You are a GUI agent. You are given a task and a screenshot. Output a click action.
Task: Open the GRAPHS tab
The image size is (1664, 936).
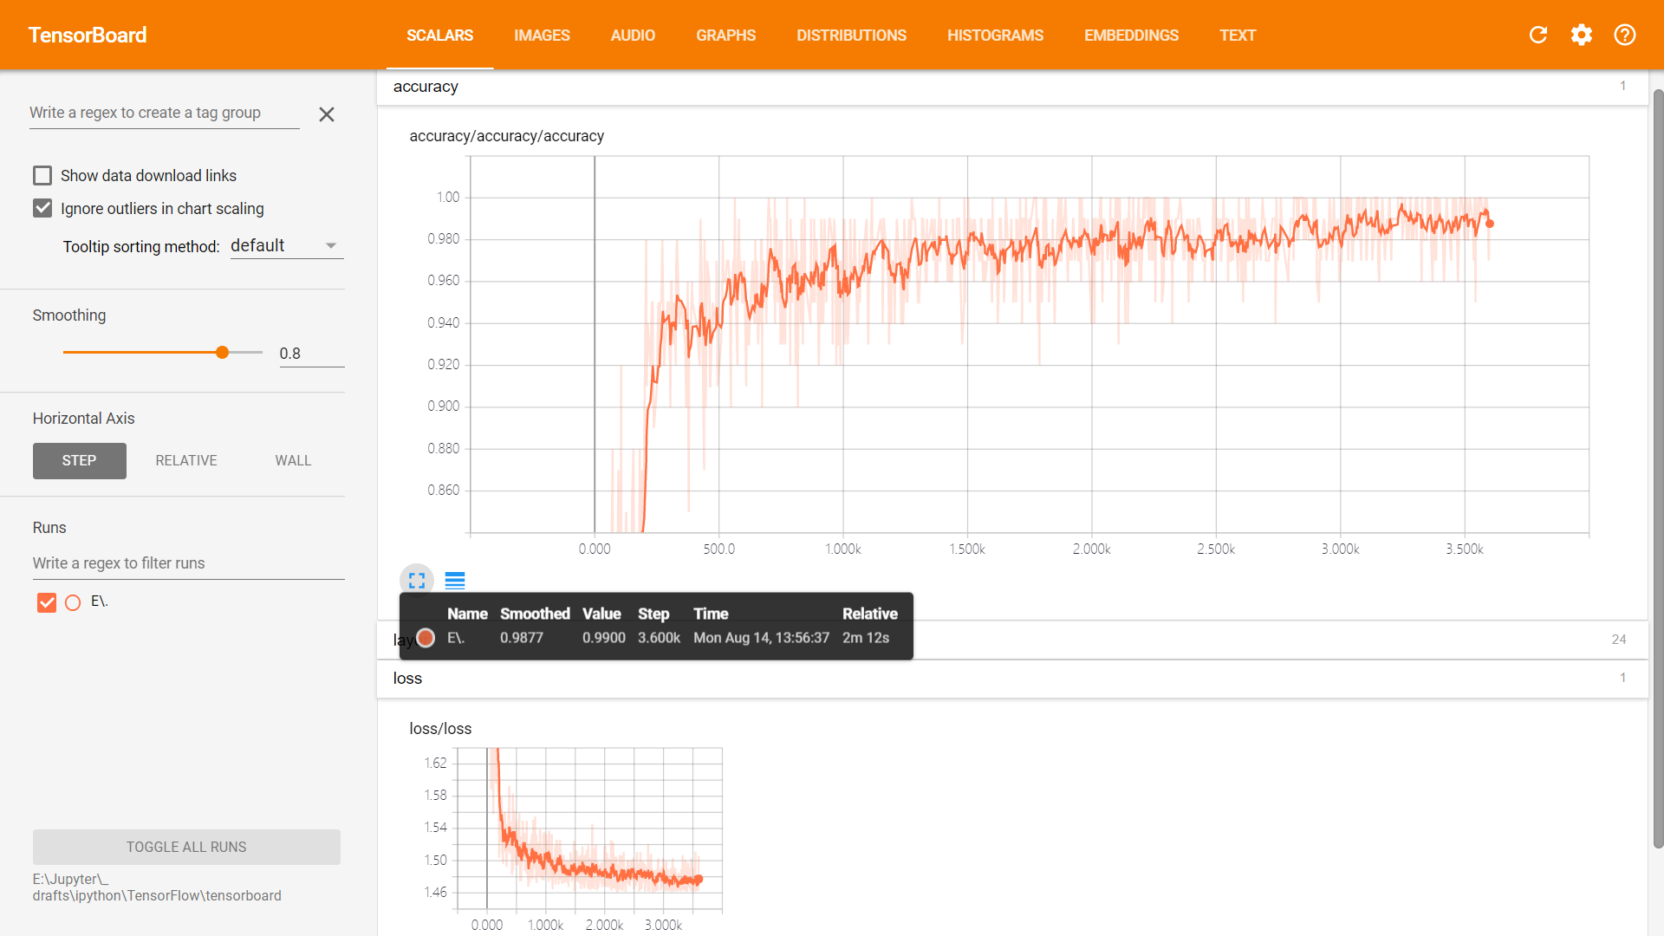click(x=725, y=36)
